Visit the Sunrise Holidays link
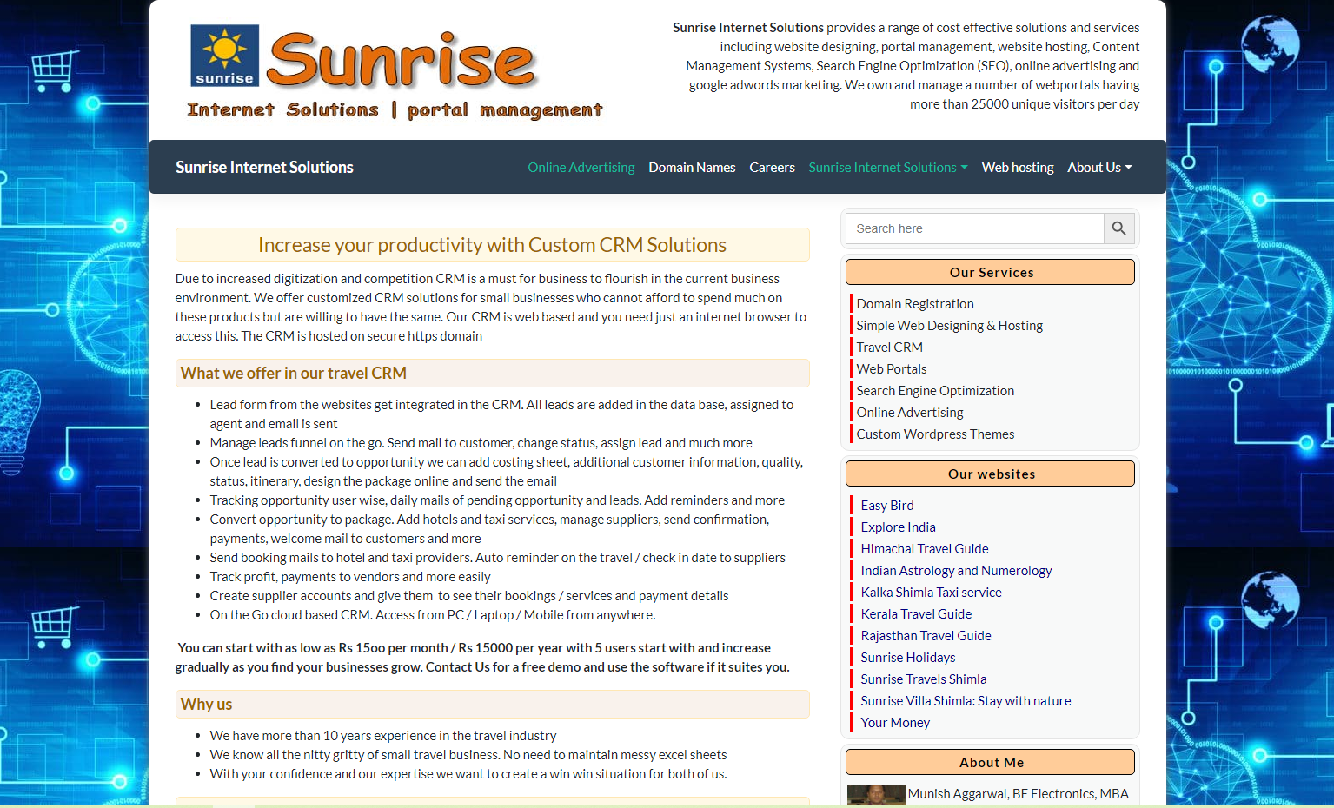This screenshot has width=1334, height=808. click(908, 658)
